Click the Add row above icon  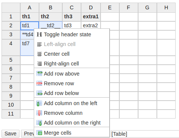click(39, 74)
